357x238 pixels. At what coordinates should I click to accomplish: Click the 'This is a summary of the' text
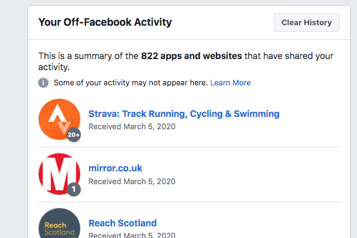[x=88, y=56]
